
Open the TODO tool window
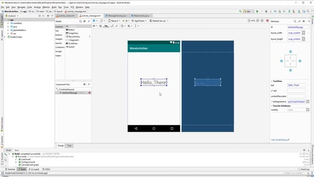click(47, 169)
